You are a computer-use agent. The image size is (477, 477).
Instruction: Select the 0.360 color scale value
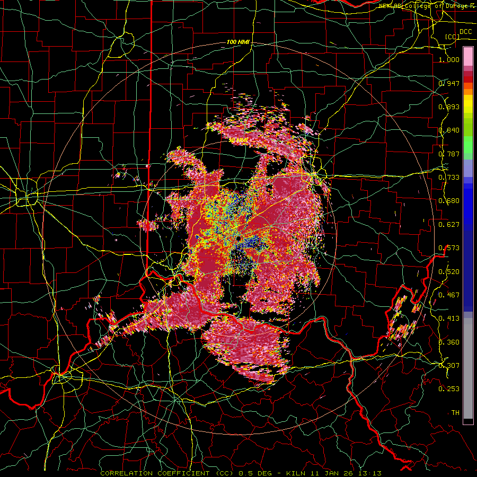tap(449, 342)
